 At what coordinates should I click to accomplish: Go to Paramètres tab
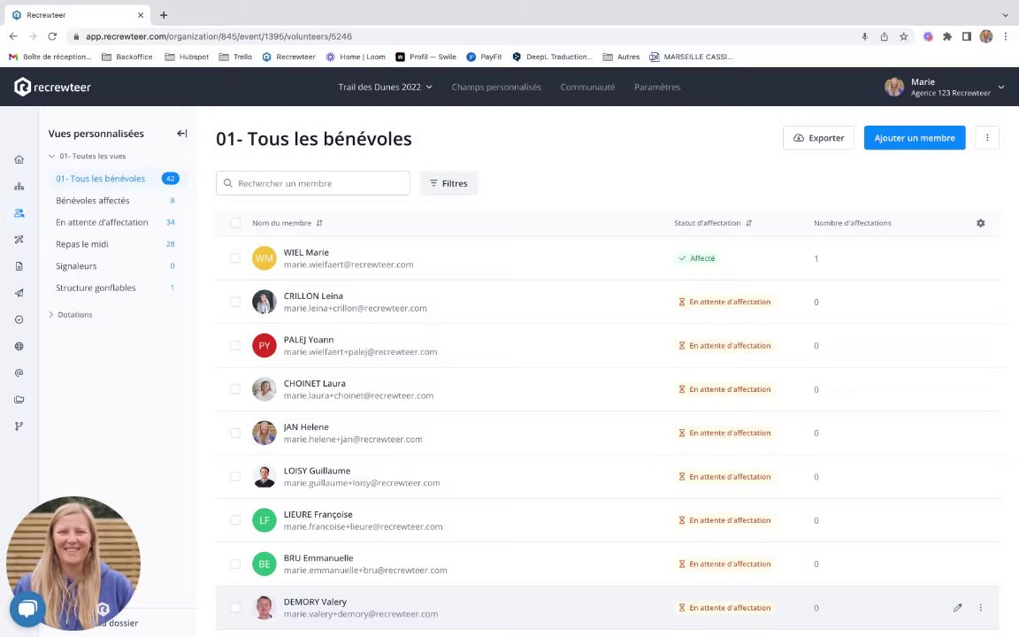click(x=657, y=87)
